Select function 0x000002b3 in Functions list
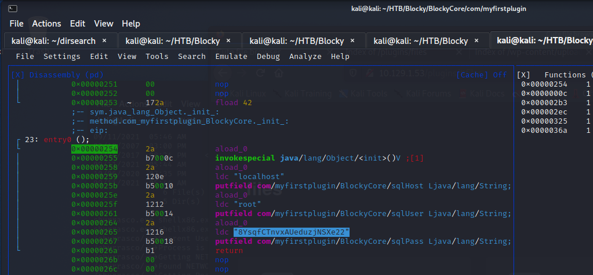 (x=544, y=103)
